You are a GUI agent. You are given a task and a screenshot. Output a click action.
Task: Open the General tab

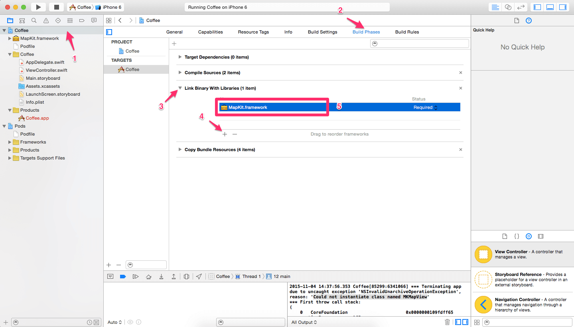174,32
